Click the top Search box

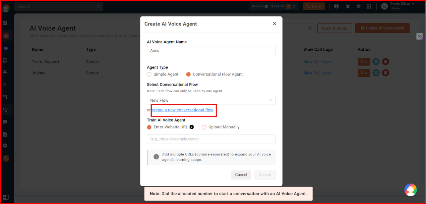[59, 6]
